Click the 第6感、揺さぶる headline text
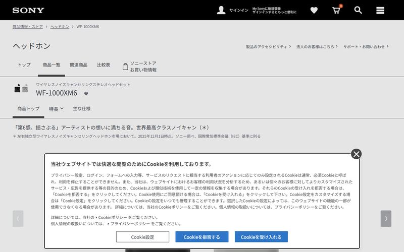This screenshot has height=252, width=404. [111, 128]
